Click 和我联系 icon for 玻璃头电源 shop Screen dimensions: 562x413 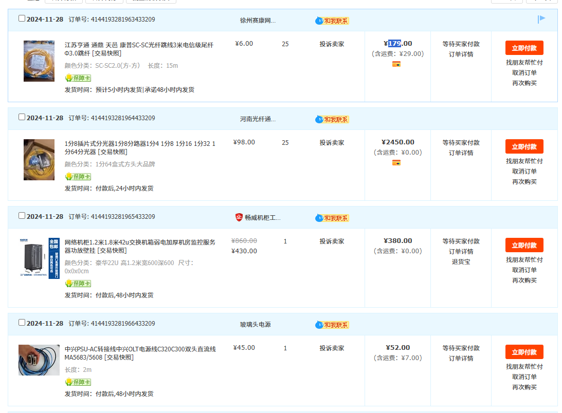[x=332, y=325]
